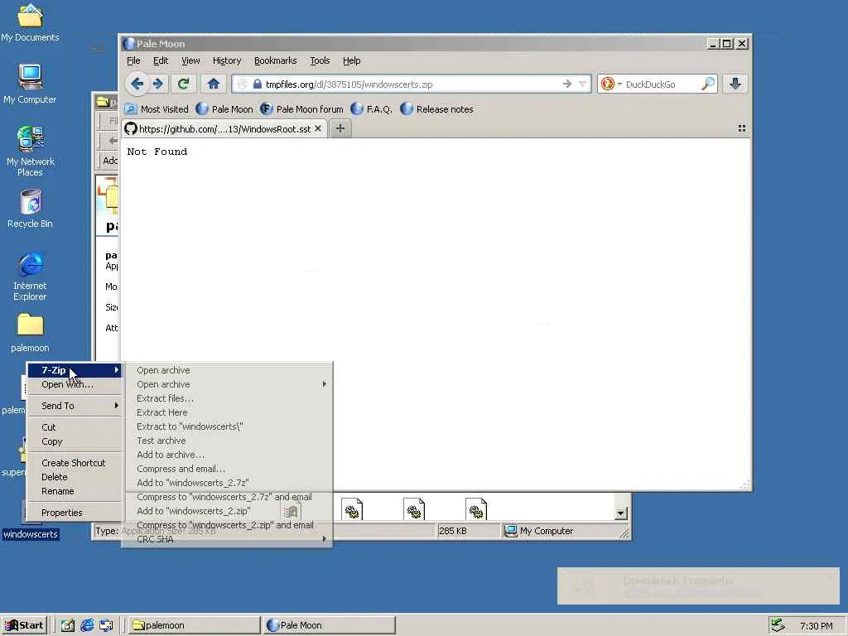
Task: Choose Create Shortcut in the context menu
Action: (x=74, y=463)
